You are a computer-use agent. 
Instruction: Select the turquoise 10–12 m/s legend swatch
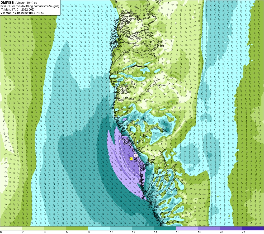tap(121, 228)
